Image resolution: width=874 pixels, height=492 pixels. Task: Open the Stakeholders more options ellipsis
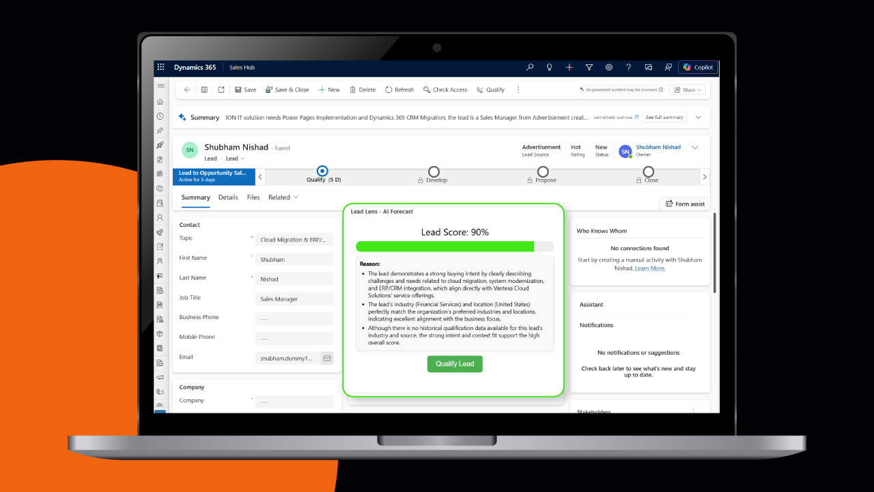[693, 411]
